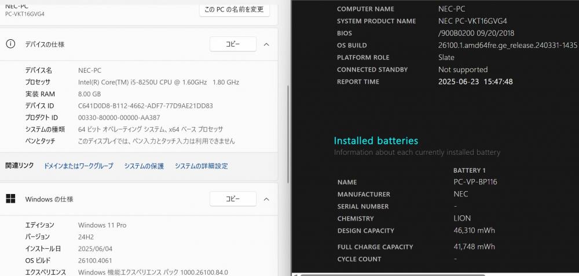Click the PC-VKT16GVG4 model text under PC name
Viewport: 579px width, 276px height.
pos(25,14)
